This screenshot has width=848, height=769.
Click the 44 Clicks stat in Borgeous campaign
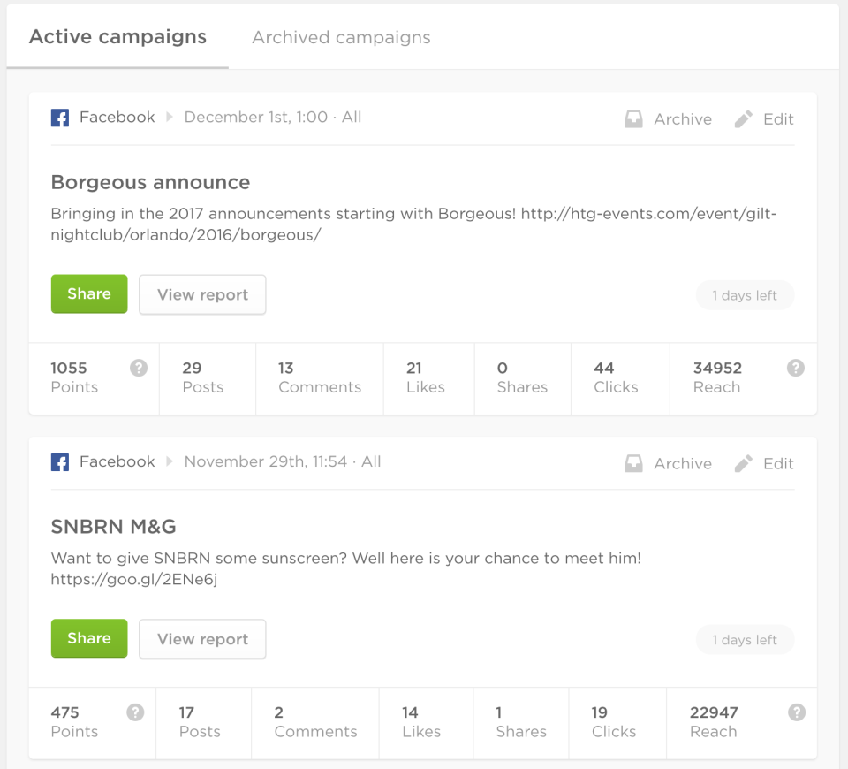coord(616,377)
